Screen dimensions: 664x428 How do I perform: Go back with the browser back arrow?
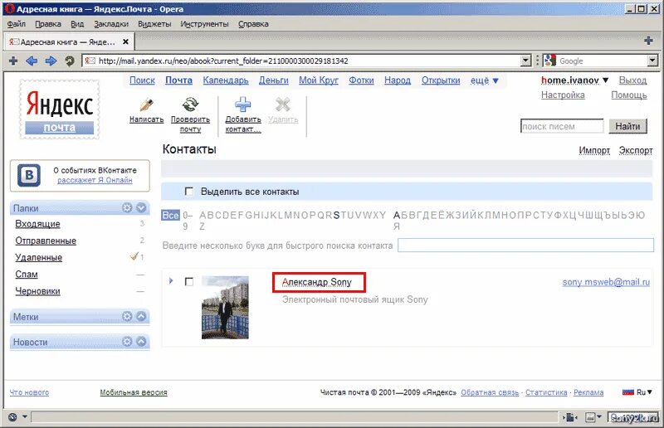tap(32, 61)
